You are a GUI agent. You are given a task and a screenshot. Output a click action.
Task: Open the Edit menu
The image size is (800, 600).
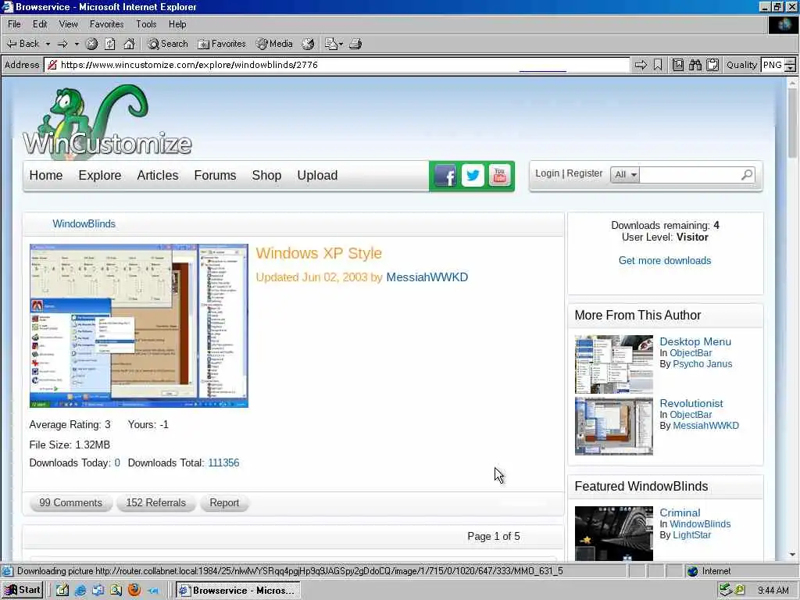40,24
